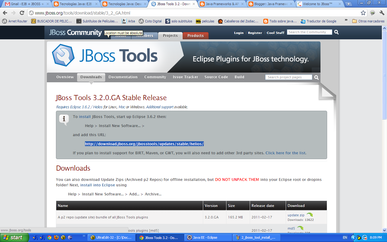Open the Build menu item
Screen dimensions: 387x242
(x=239, y=77)
